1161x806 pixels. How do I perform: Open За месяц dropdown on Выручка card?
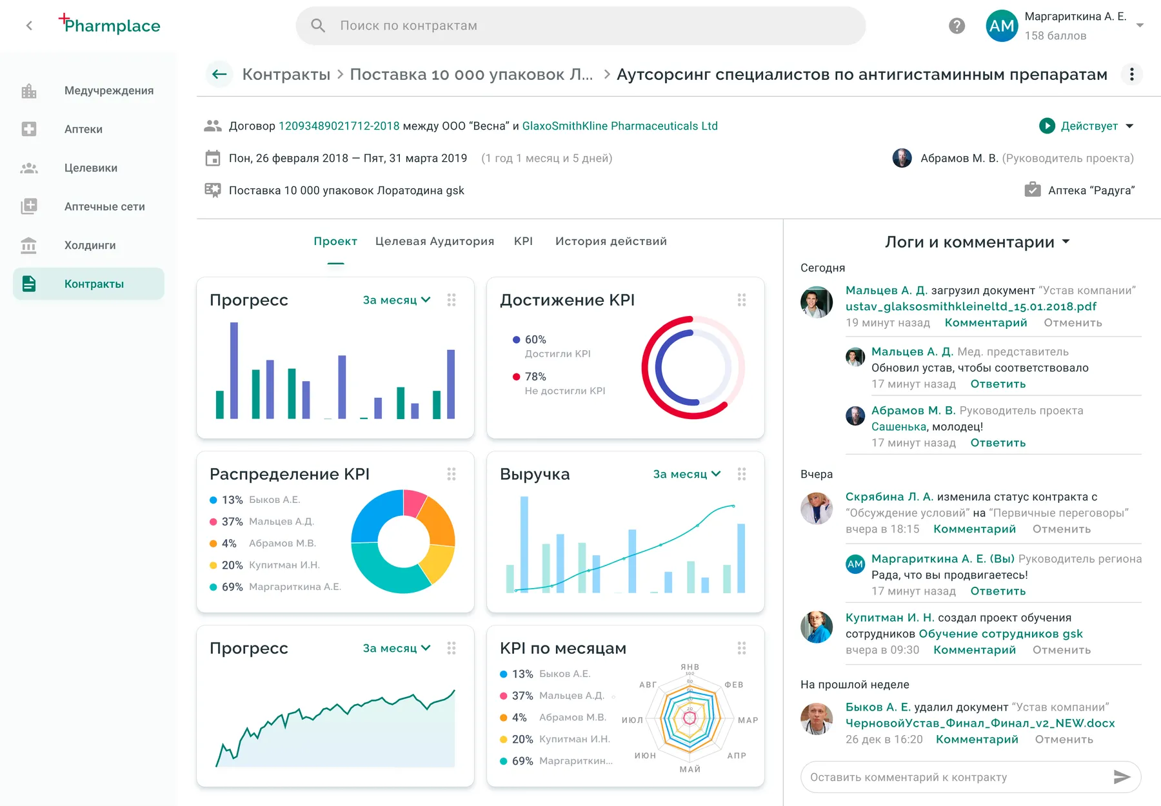[x=687, y=474]
